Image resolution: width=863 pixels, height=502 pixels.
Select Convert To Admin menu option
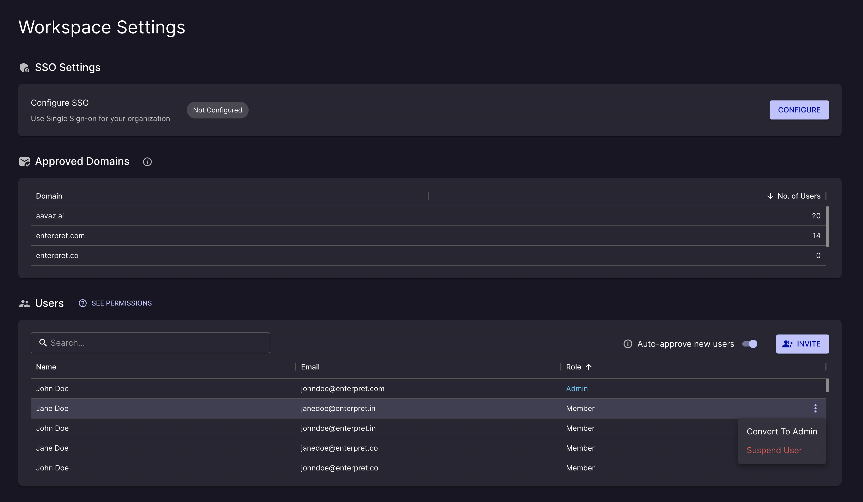782,432
